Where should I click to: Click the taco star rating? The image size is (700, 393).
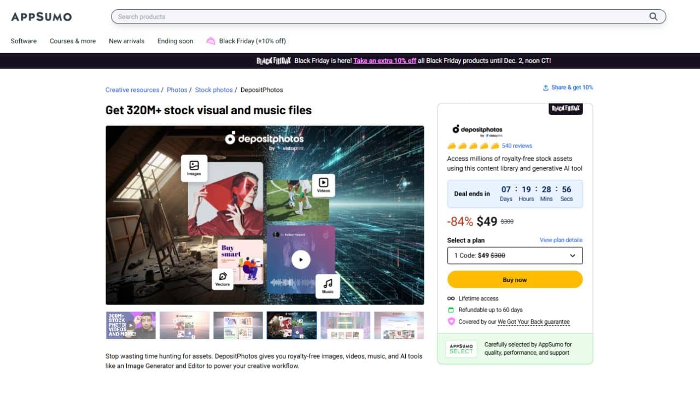[x=473, y=146]
